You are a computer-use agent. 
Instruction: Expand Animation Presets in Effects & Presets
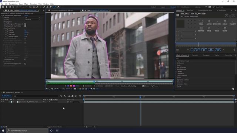[x=176, y=61]
